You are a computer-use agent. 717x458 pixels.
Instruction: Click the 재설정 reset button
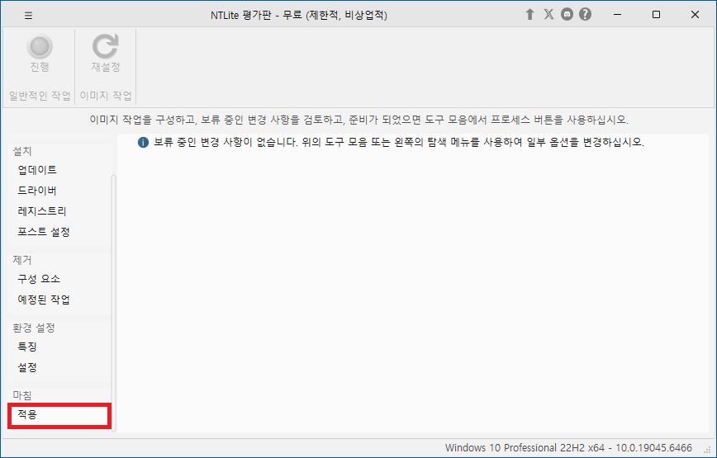pyautogui.click(x=106, y=54)
